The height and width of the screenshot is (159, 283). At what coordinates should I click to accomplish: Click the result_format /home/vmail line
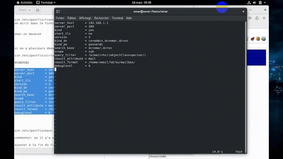[x=95, y=62]
